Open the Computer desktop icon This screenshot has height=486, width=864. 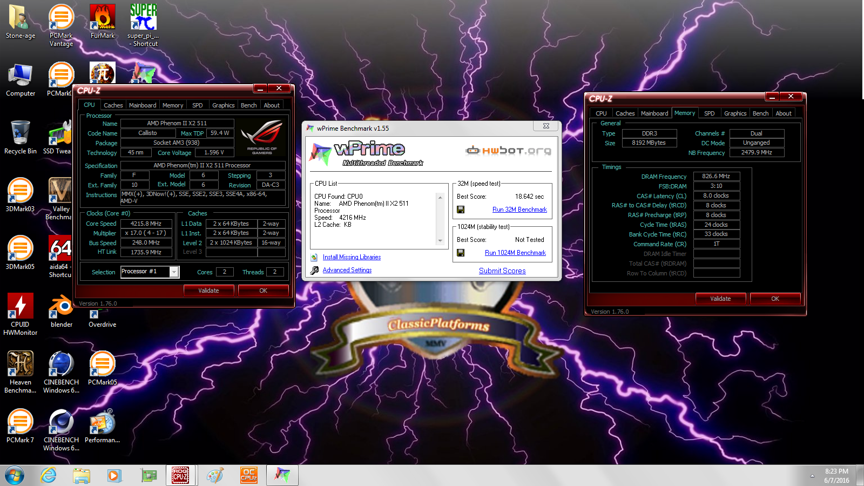(20, 80)
